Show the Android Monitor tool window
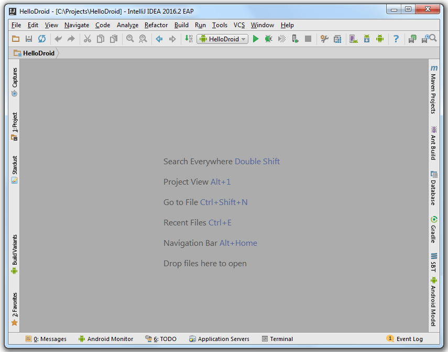 [106, 339]
